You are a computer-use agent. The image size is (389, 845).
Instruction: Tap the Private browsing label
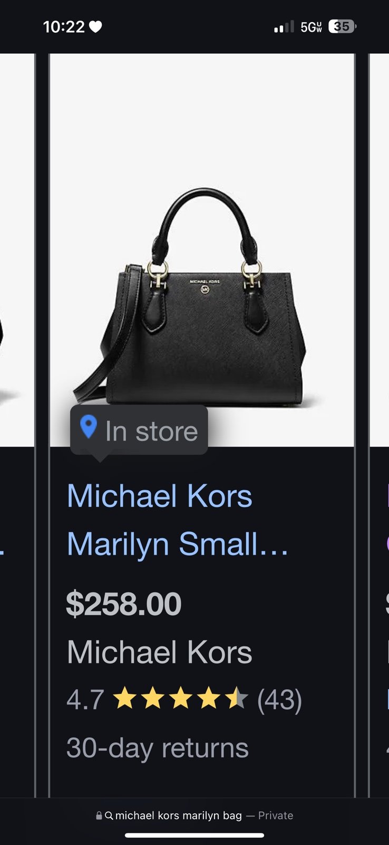tap(276, 815)
